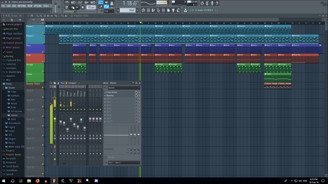Mute the Bass playlist track
328x184 pixels.
point(43,52)
